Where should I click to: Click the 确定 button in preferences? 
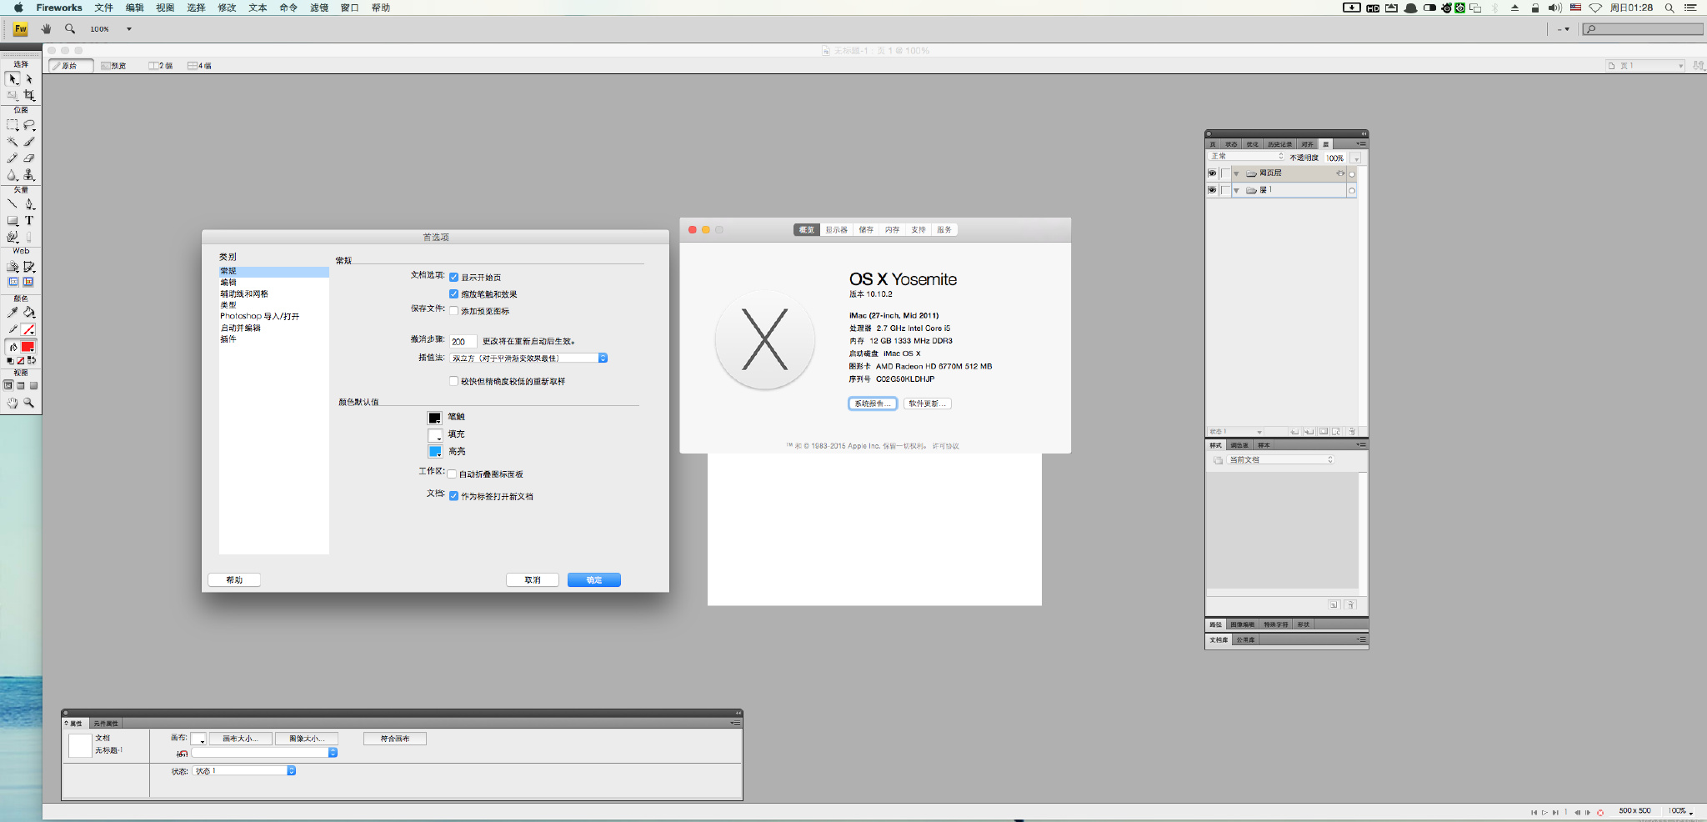pos(593,580)
